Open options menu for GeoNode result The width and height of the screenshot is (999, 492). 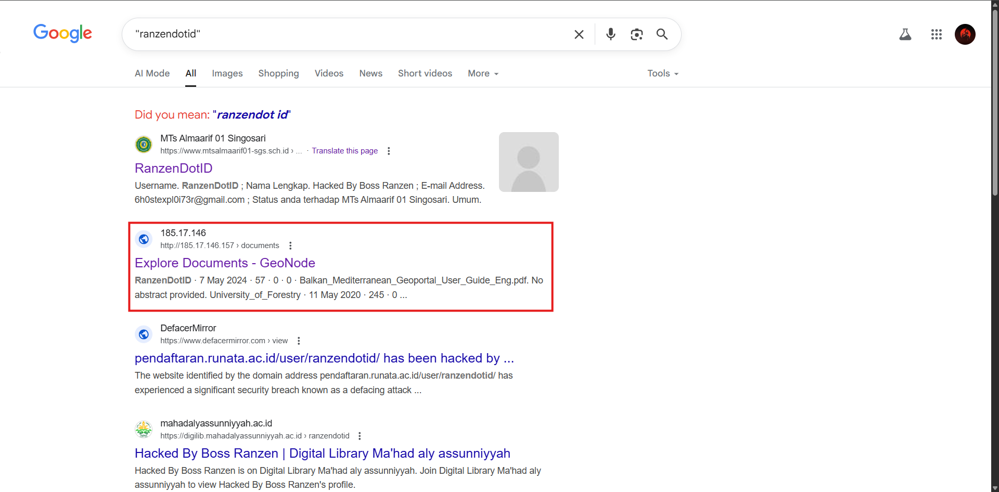290,245
